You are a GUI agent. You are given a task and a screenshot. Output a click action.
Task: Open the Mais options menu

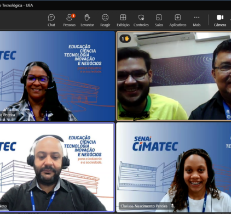[x=197, y=20]
